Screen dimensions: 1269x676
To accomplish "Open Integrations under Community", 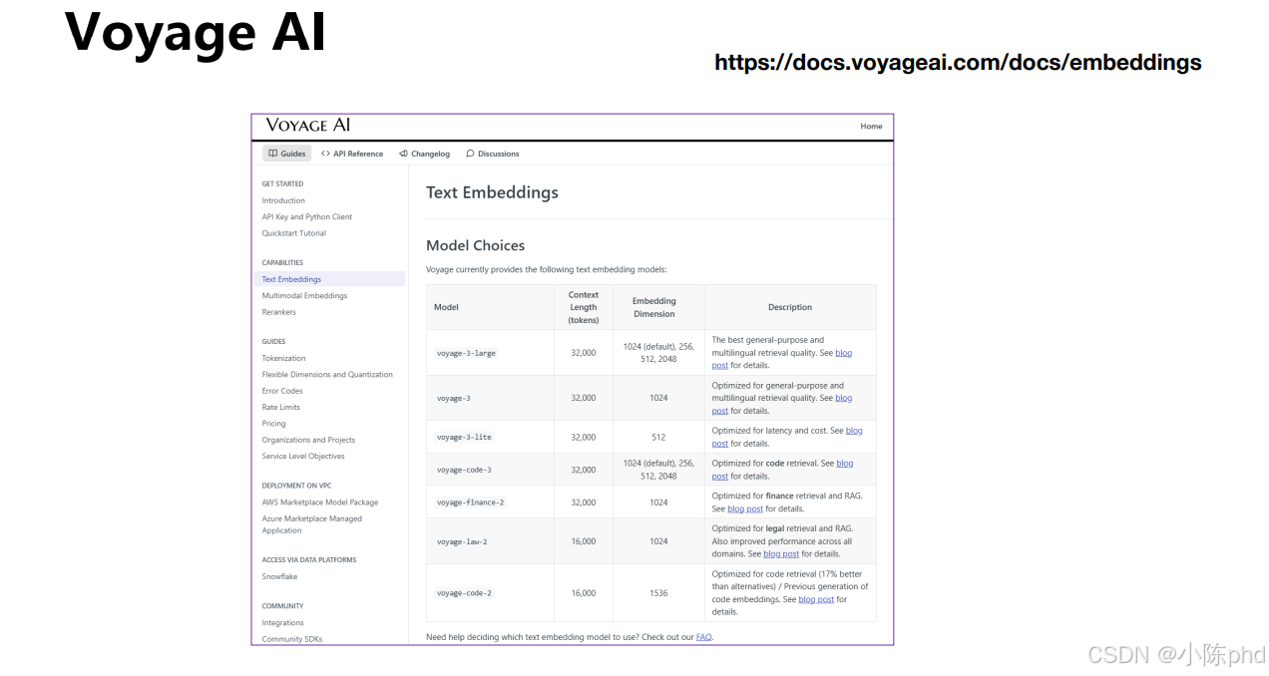I will 282,622.
